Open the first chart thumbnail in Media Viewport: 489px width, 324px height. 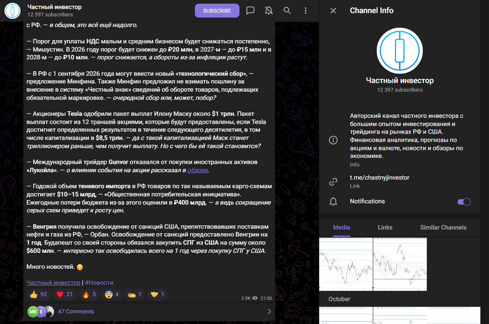click(346, 264)
